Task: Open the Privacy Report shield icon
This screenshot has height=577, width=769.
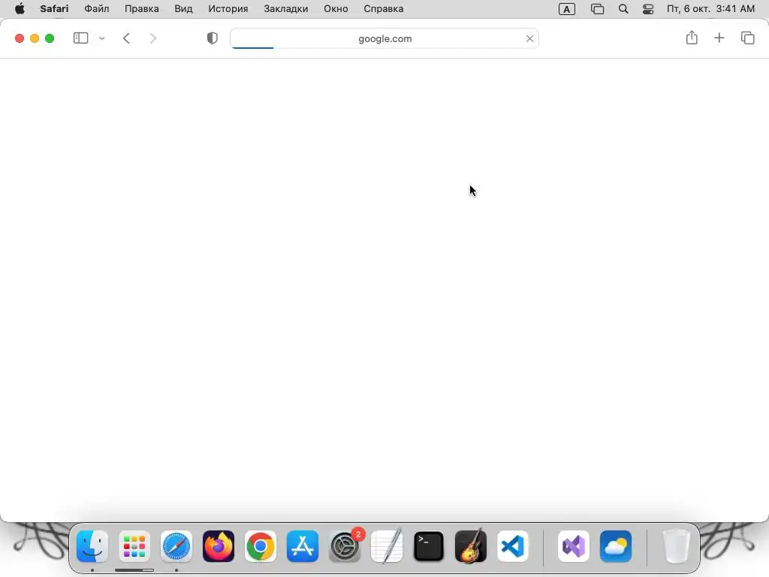Action: coord(213,38)
